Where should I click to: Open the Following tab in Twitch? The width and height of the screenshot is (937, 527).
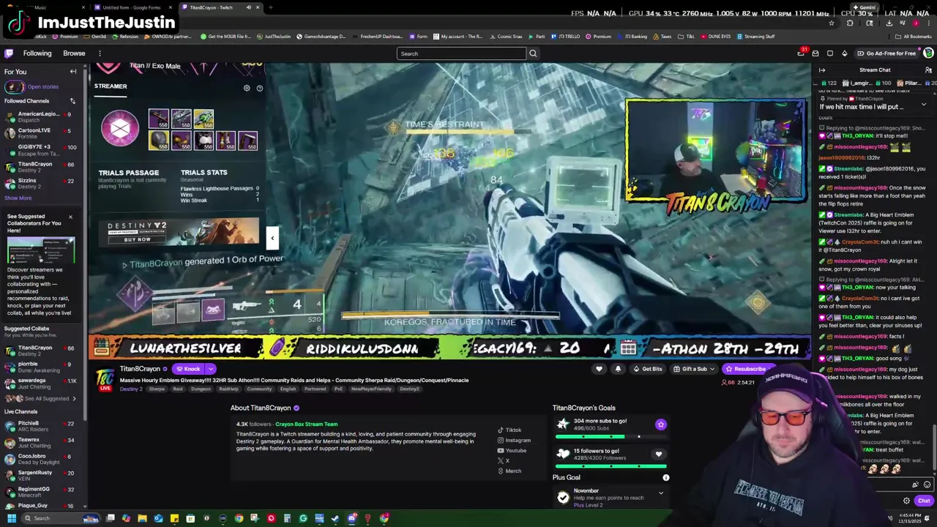coord(37,53)
